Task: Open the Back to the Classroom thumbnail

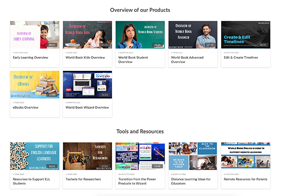Action: coord(193,156)
